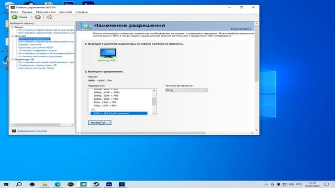Click NVIDIA icon beside system information link
The height and width of the screenshot is (188, 335).
coord(14,131)
